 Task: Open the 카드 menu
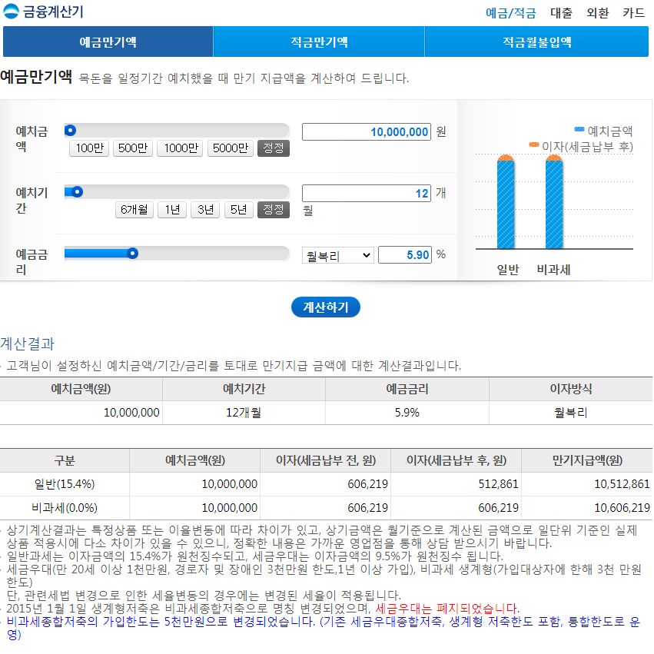tap(633, 13)
